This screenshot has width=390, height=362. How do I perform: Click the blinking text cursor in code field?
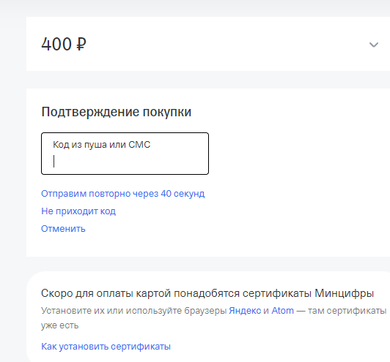(x=54, y=162)
